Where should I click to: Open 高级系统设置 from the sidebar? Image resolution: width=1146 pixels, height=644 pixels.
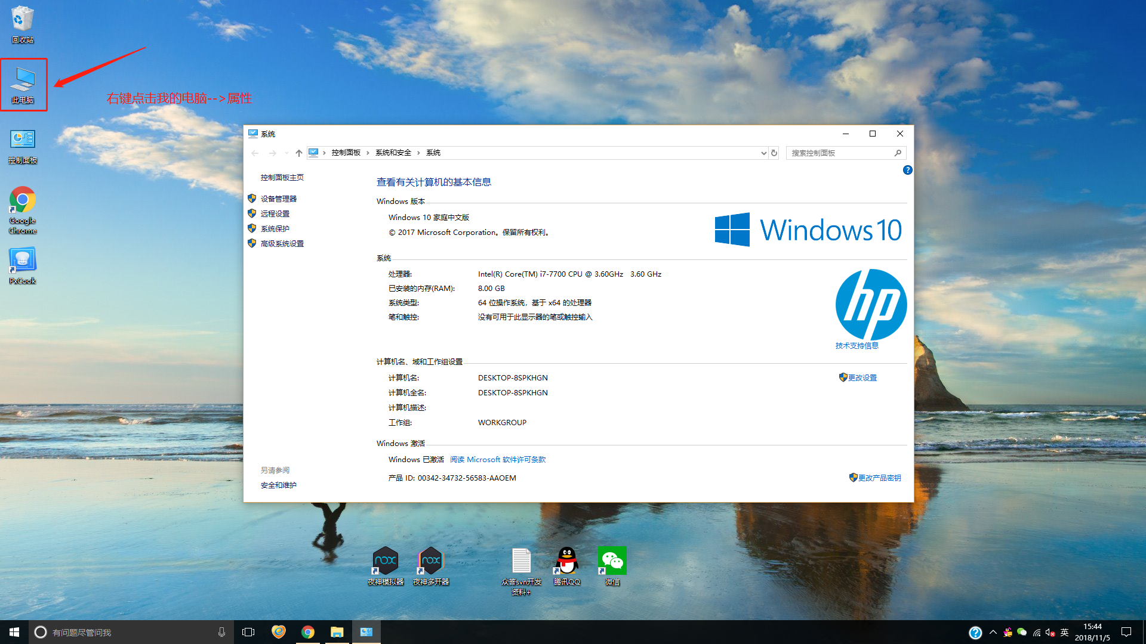pos(282,243)
